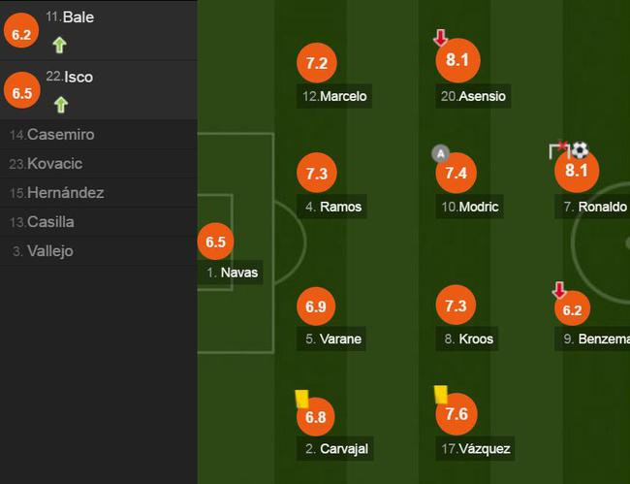This screenshot has height=484, width=630.
Task: Click the assist badge next to Modric
Action: click(440, 153)
